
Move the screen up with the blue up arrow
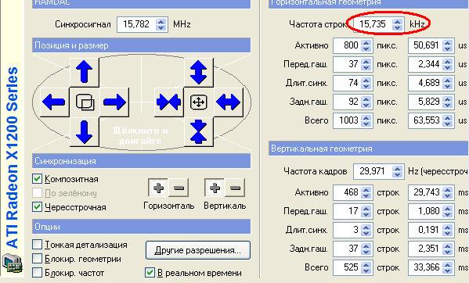click(85, 72)
